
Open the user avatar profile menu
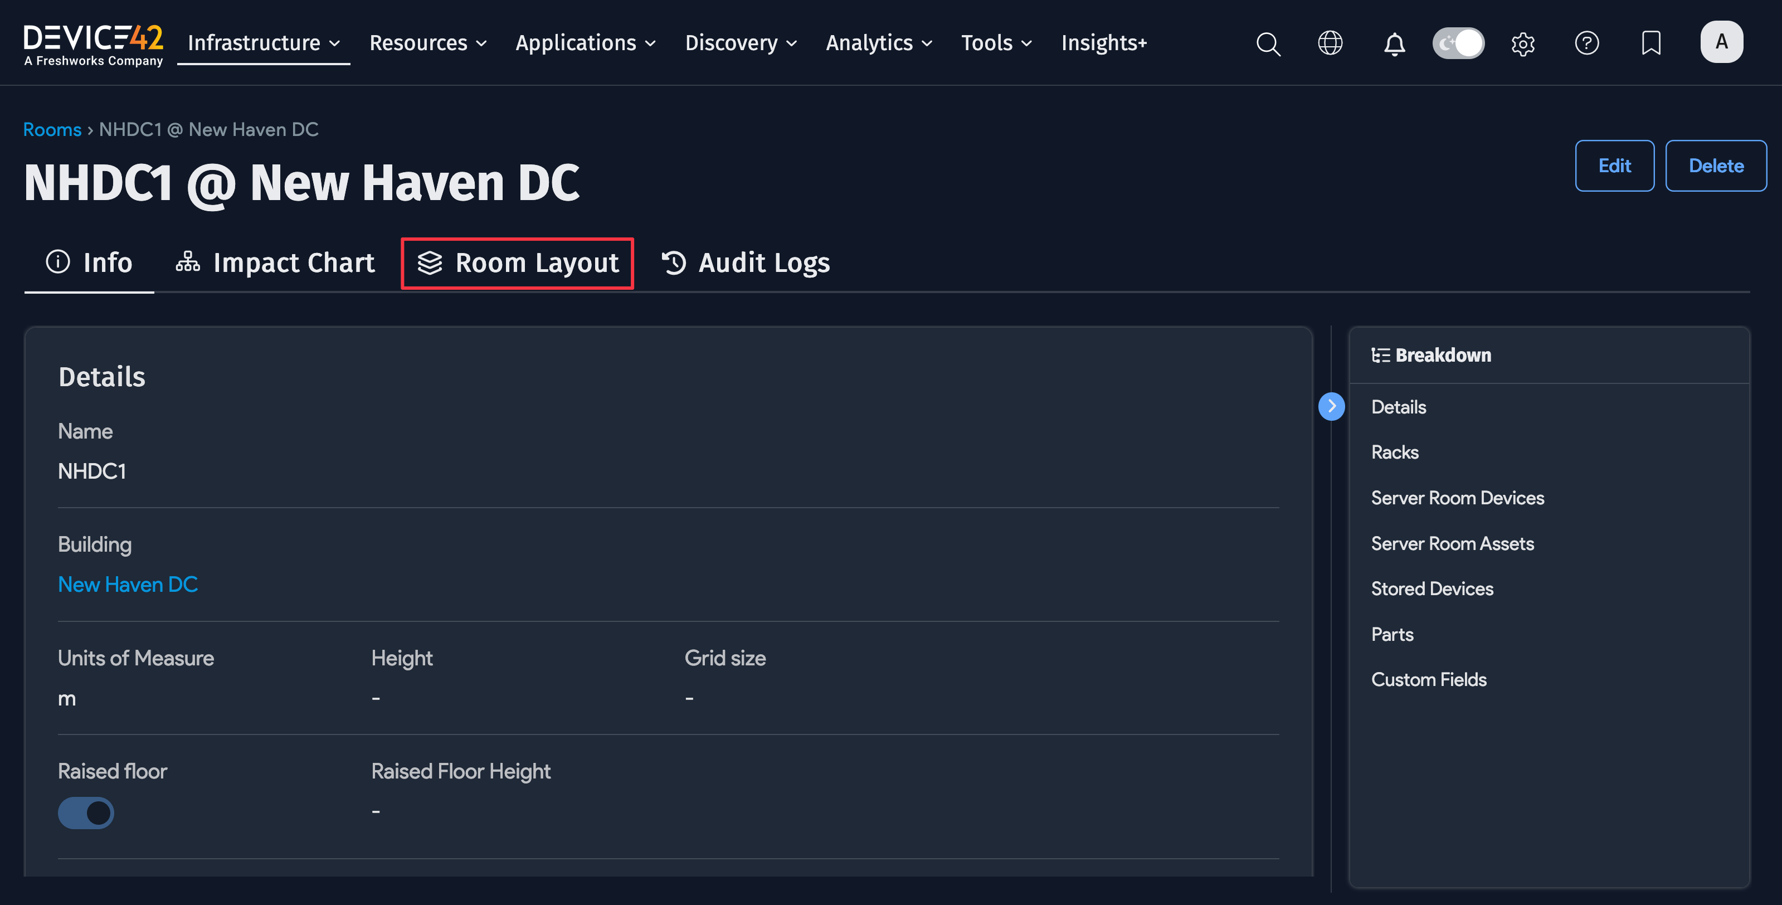point(1722,41)
